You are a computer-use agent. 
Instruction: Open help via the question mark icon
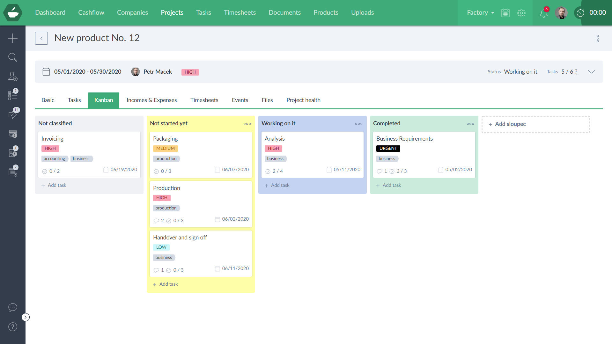pyautogui.click(x=12, y=326)
